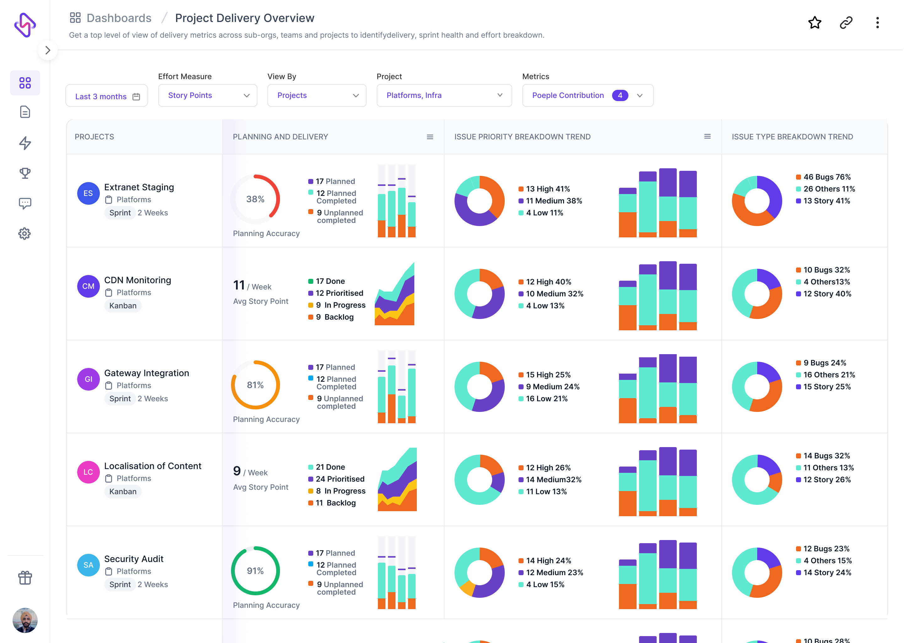Click the gift icon near the sidebar bottom
This screenshot has height=643, width=904.
click(x=25, y=578)
